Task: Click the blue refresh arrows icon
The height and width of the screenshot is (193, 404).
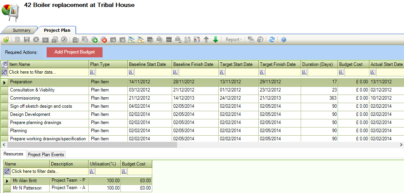Action: [272, 40]
